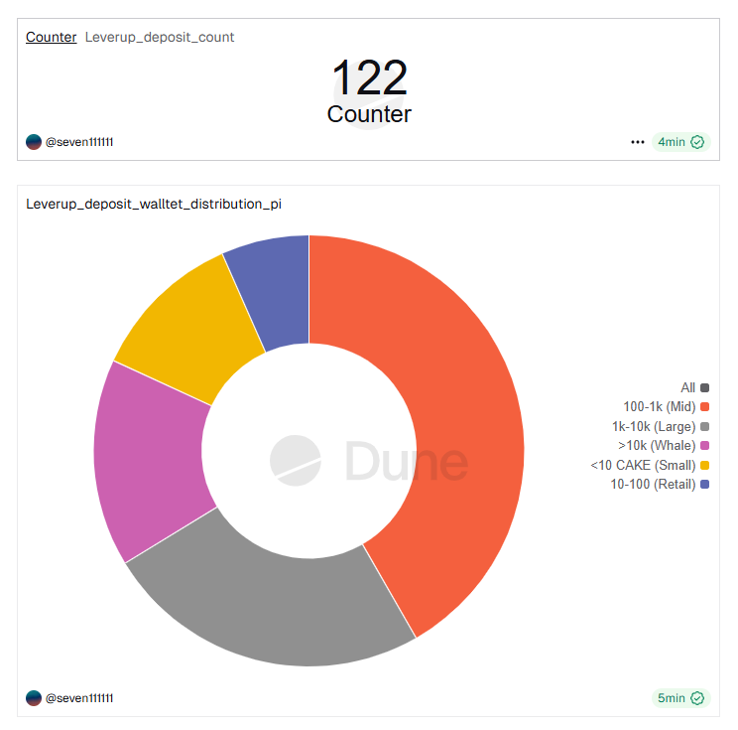Click the verified check icon beside 4min
This screenshot has height=730, width=738.
click(x=697, y=142)
